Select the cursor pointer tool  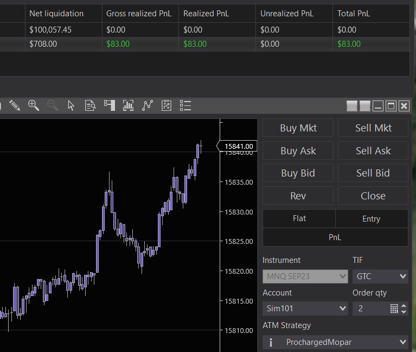click(71, 105)
